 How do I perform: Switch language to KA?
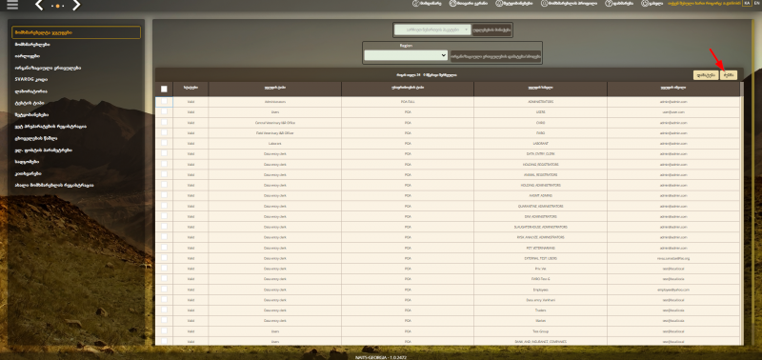tap(747, 3)
